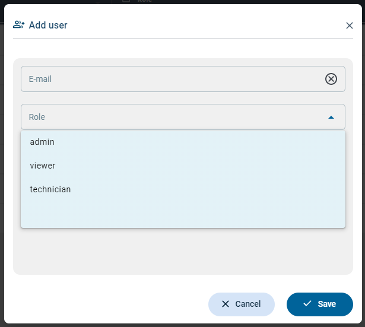The image size is (365, 327).
Task: Save the new user
Action: click(x=320, y=304)
